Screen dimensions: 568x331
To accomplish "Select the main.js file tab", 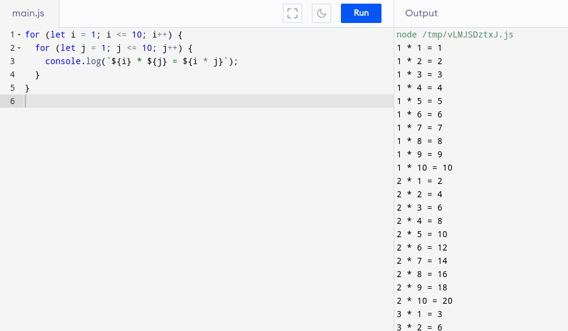I will [28, 13].
